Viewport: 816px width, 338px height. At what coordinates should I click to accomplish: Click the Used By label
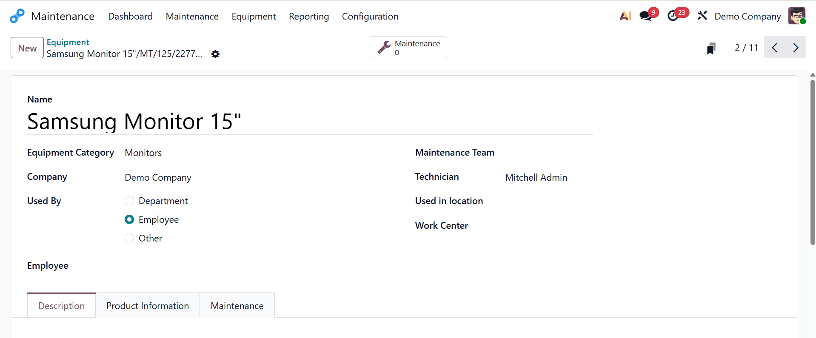(44, 201)
